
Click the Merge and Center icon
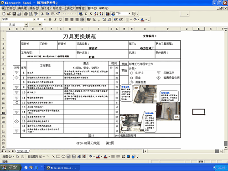point(83,20)
